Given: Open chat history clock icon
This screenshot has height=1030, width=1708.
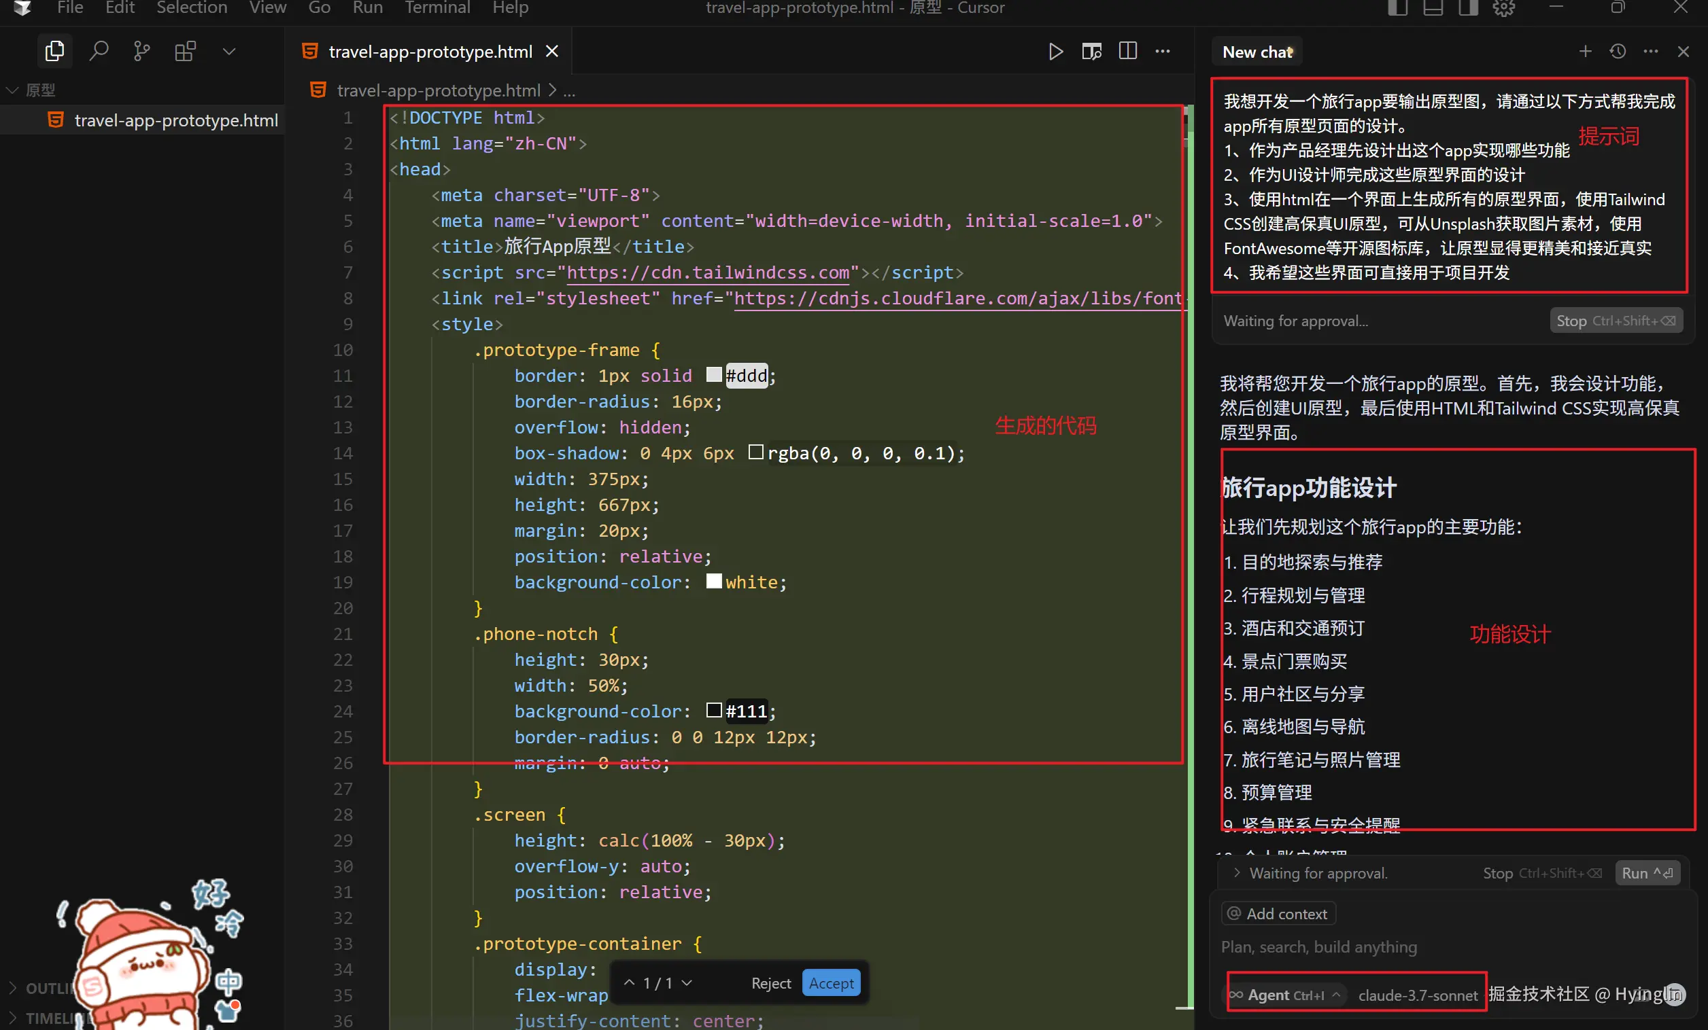Looking at the screenshot, I should [x=1618, y=51].
